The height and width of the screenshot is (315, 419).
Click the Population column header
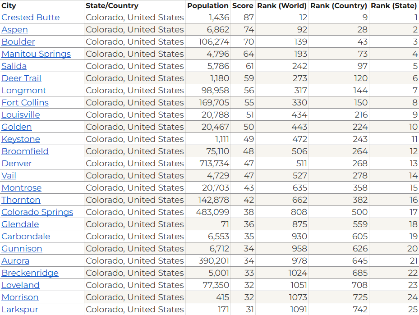[x=208, y=5]
